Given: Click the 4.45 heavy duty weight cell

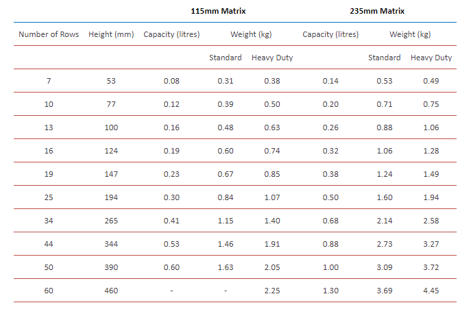Looking at the screenshot, I should pos(431,291).
